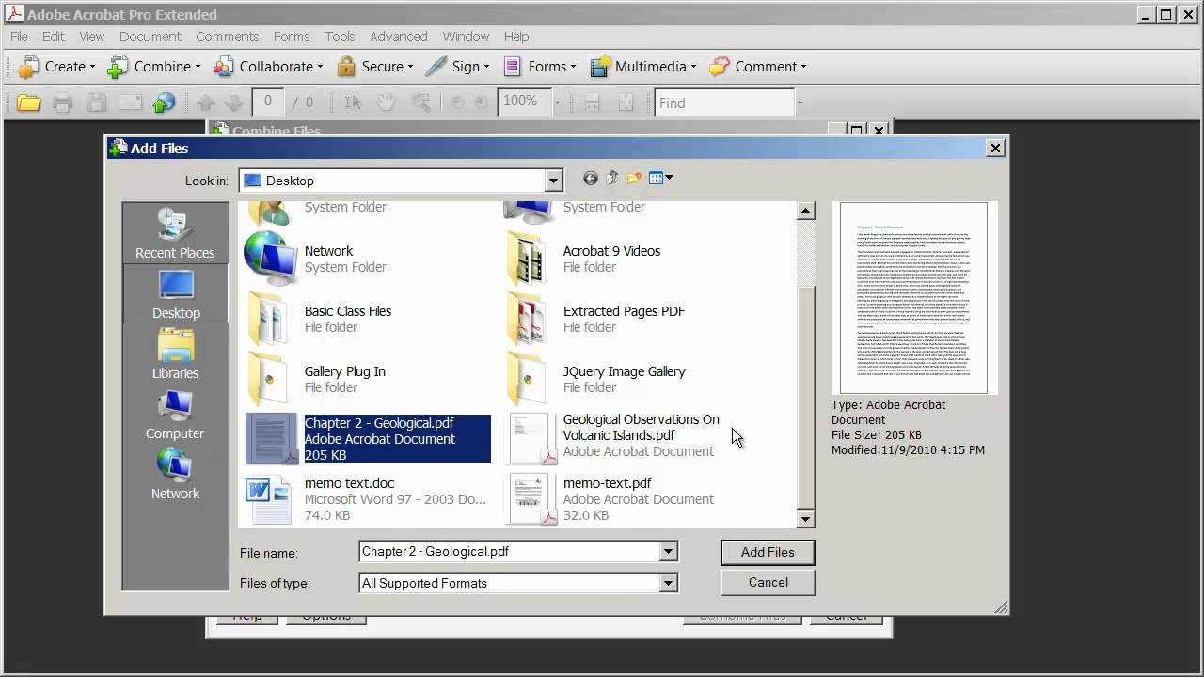Screen dimensions: 1204x677
Task: Open Recent Places in the sidebar
Action: (175, 233)
